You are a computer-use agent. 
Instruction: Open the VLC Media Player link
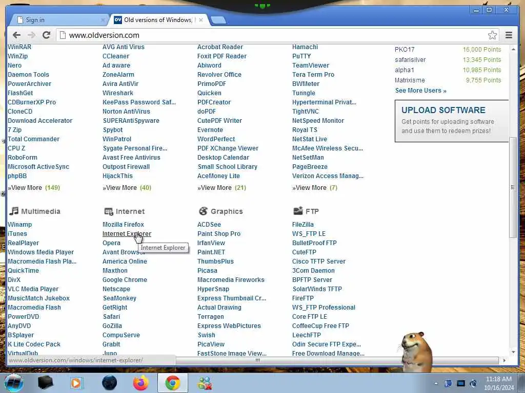coord(33,289)
